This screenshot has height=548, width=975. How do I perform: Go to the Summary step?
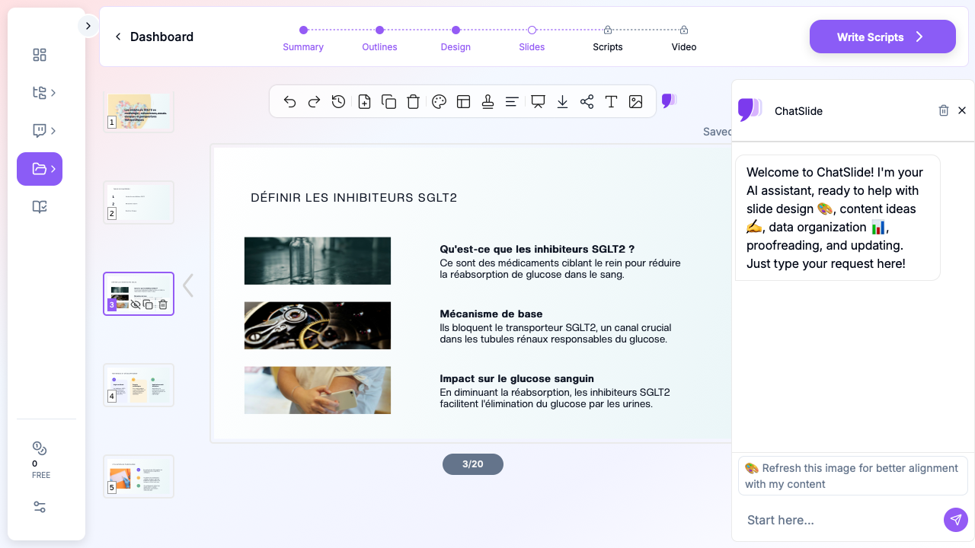point(303,37)
